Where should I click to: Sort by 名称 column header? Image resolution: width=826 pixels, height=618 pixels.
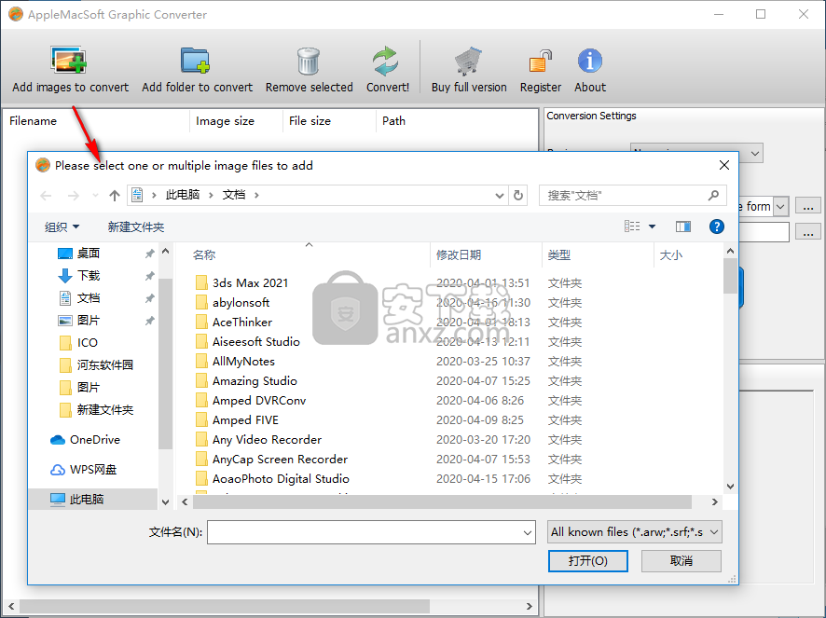[204, 255]
